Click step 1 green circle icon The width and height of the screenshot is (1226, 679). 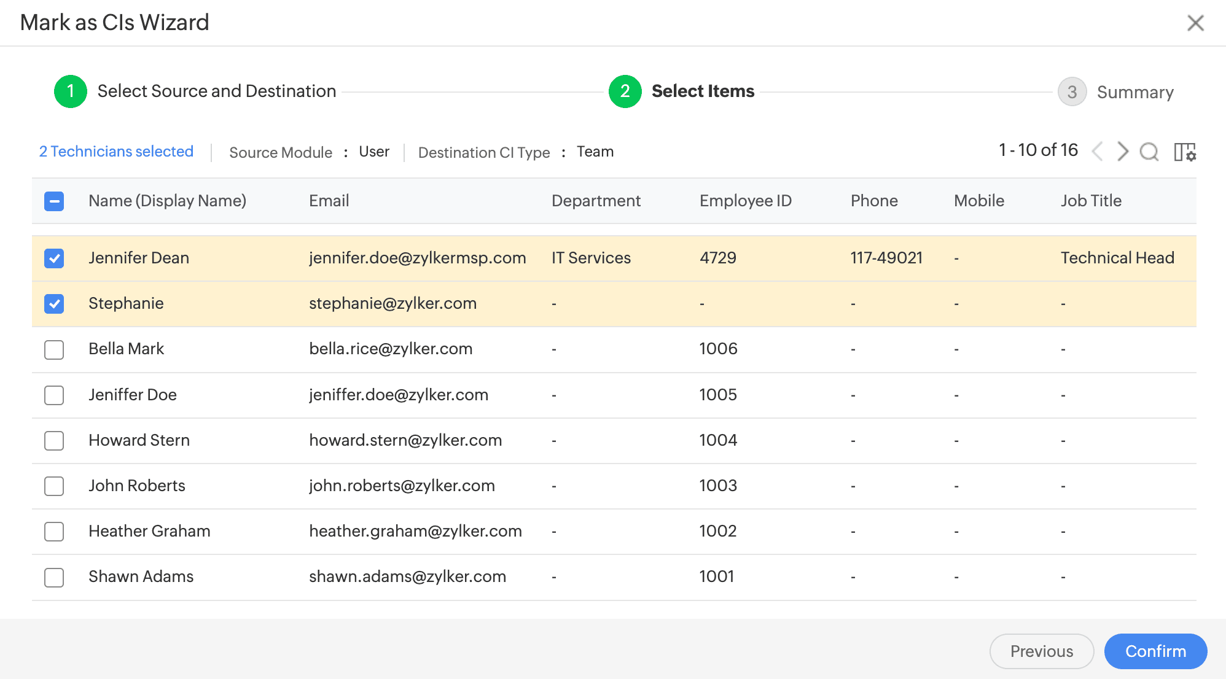pyautogui.click(x=71, y=91)
